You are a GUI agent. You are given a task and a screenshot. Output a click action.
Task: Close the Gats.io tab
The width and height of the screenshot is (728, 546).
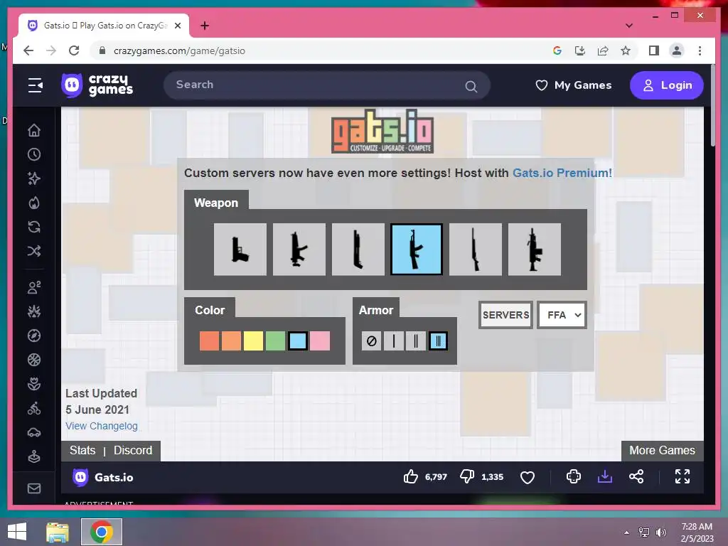[x=177, y=26]
